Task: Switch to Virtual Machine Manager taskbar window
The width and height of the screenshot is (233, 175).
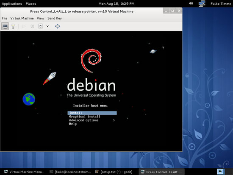Action: 24,172
